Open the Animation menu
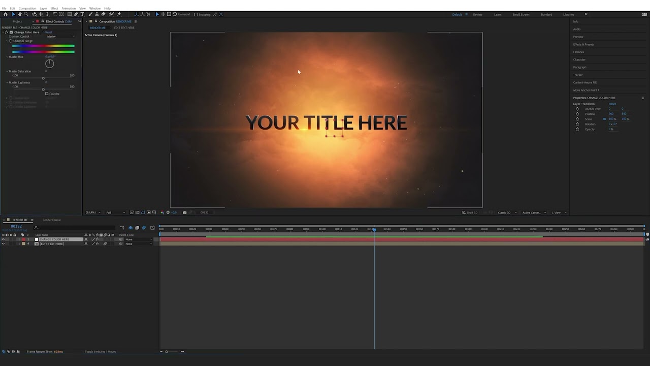 [69, 8]
